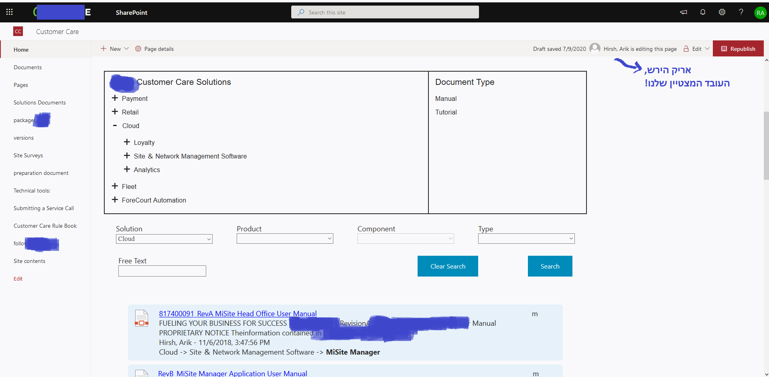Image resolution: width=769 pixels, height=377 pixels.
Task: Click the Page details button
Action: pos(154,48)
